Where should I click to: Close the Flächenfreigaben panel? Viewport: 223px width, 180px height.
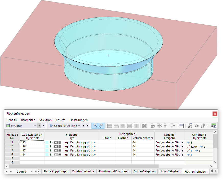coord(215,114)
